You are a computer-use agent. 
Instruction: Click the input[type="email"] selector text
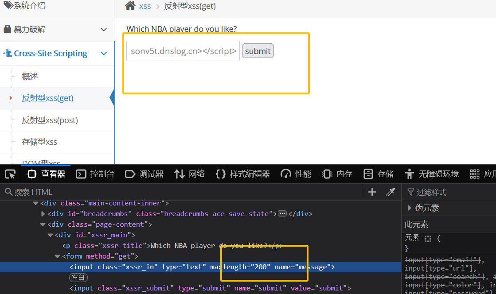[443, 260]
